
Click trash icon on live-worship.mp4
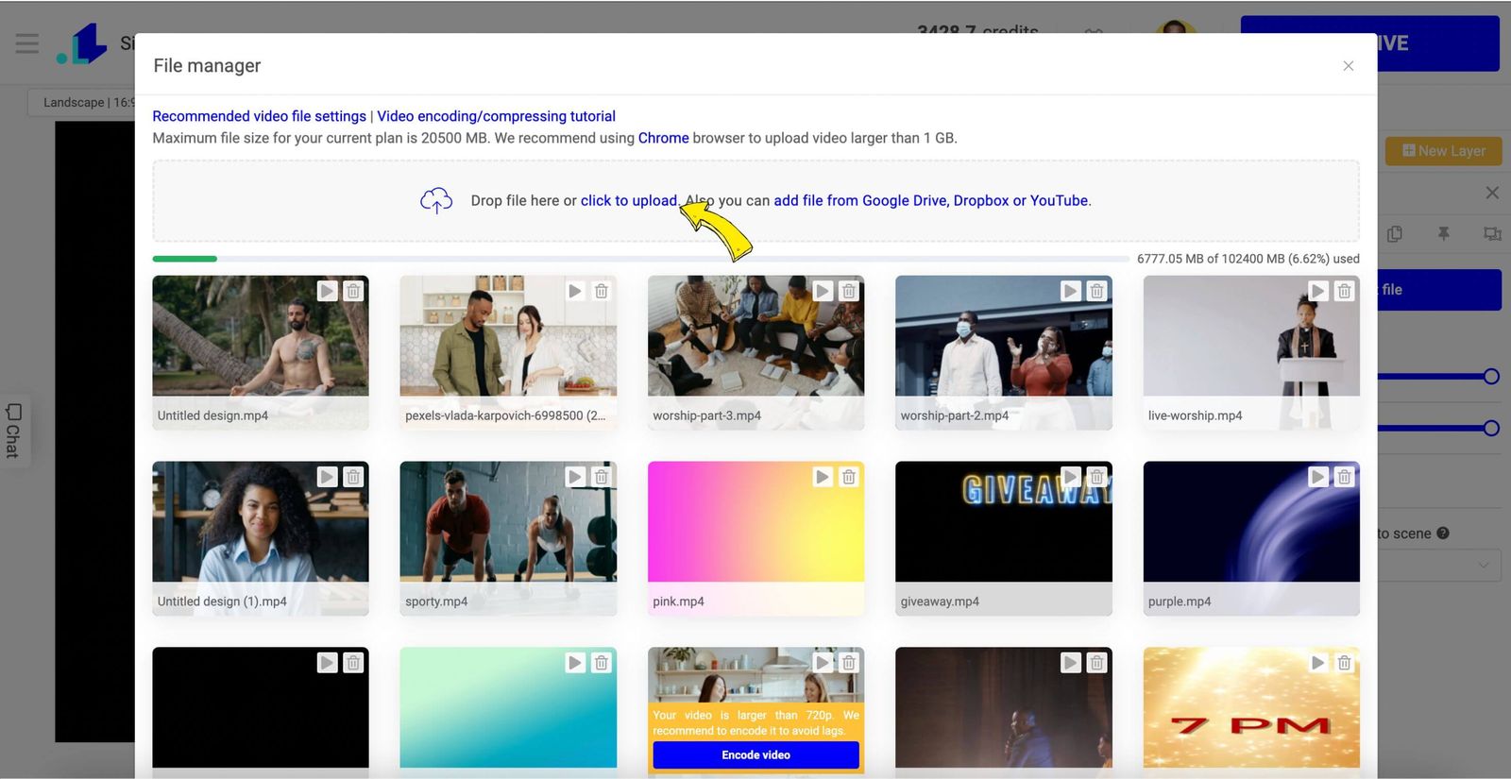[1344, 291]
